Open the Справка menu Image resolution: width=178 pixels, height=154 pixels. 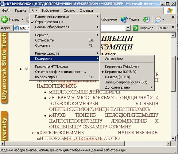86,10
